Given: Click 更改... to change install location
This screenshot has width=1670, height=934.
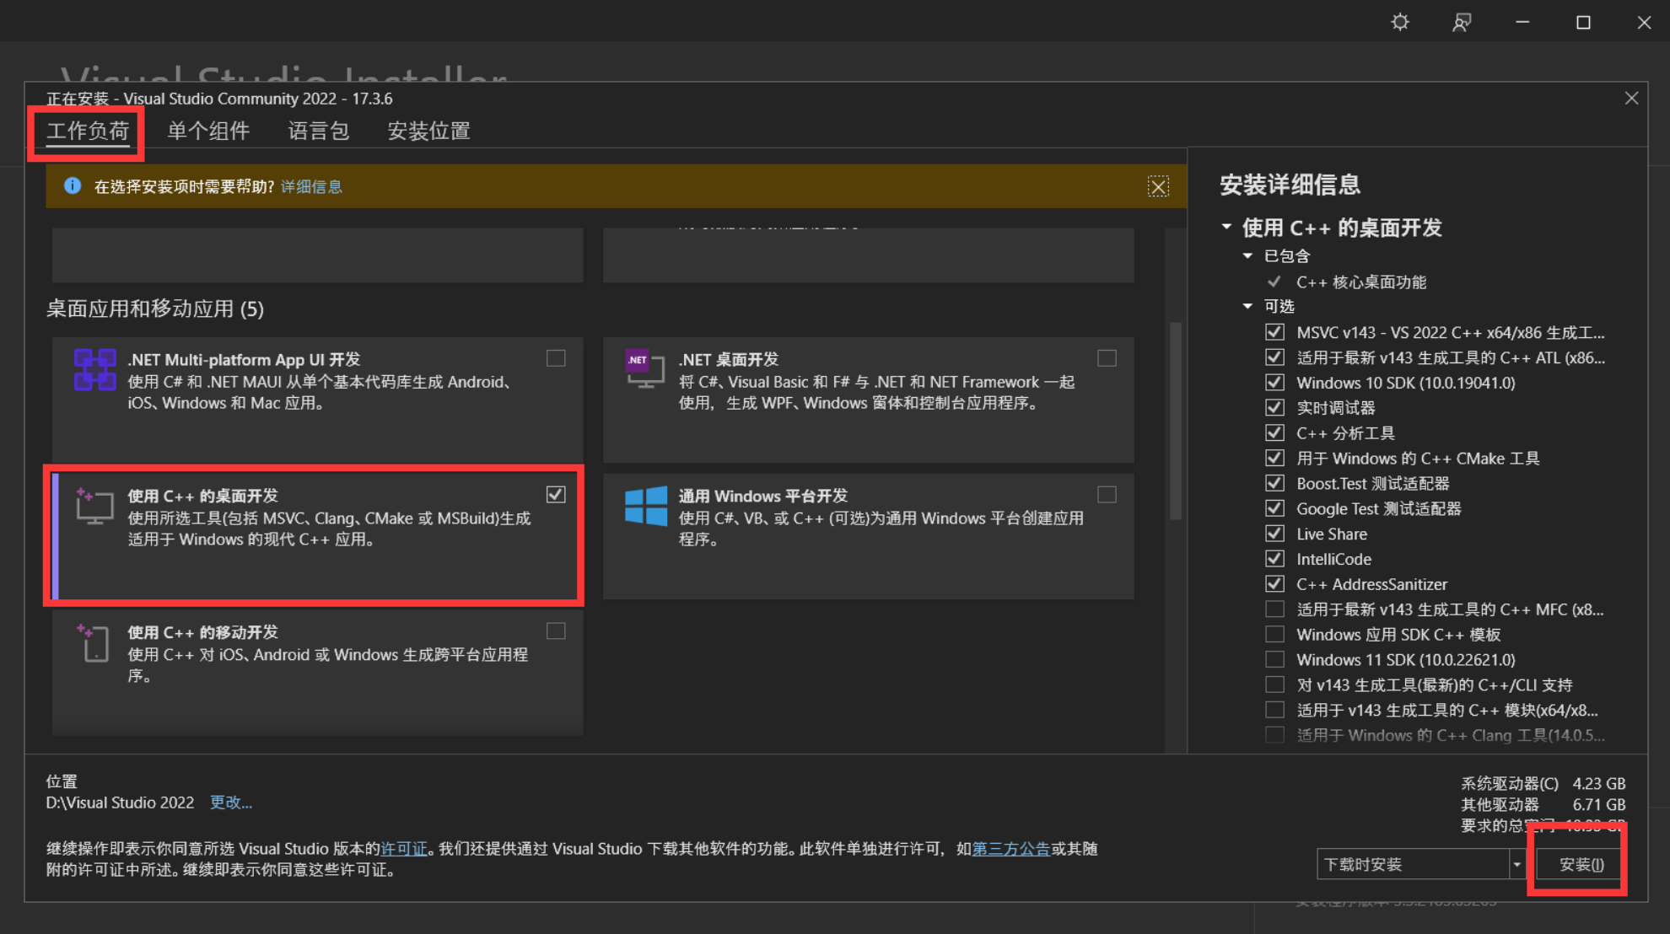Looking at the screenshot, I should pyautogui.click(x=230, y=802).
